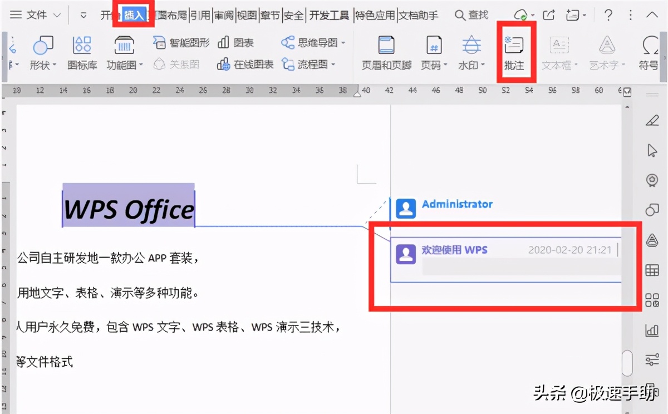This screenshot has width=668, height=414.
Task: Switch to the 文档助手 tab
Action: [x=418, y=16]
